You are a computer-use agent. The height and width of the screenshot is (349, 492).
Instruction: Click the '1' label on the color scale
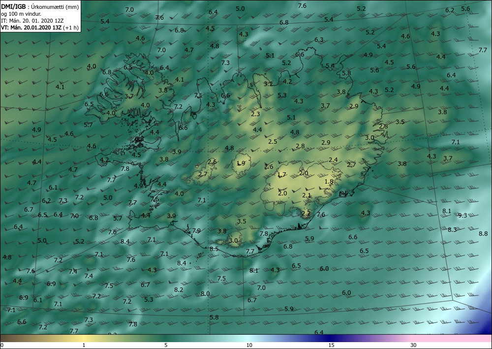click(84, 346)
